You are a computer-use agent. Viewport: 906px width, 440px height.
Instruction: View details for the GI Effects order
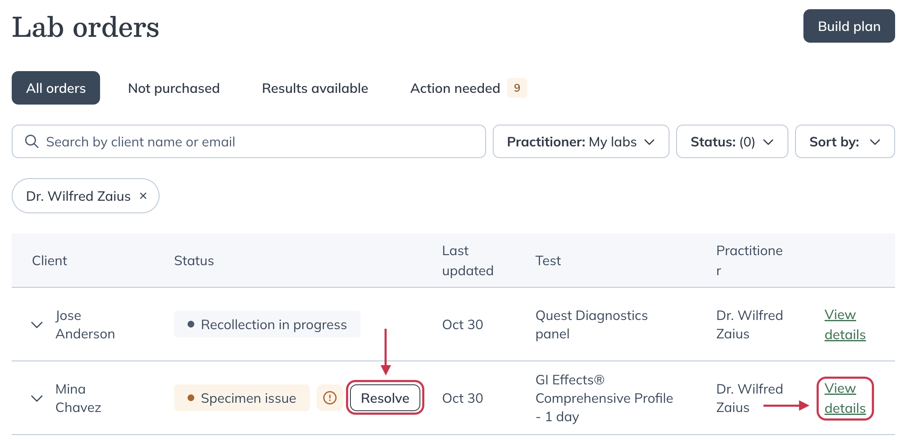coord(845,398)
